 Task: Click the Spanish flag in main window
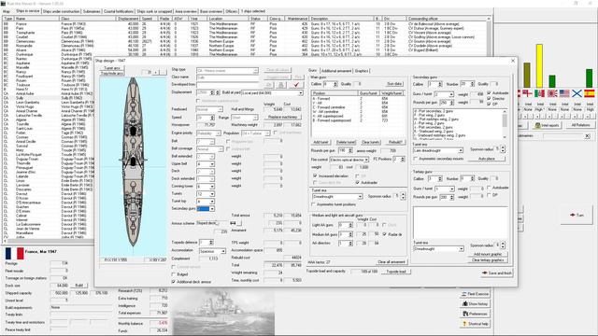point(590,93)
